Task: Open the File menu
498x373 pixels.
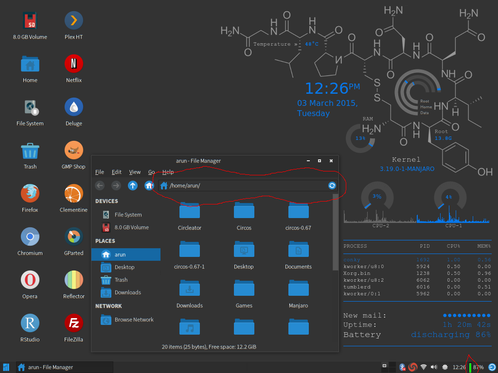Action: tap(99, 171)
